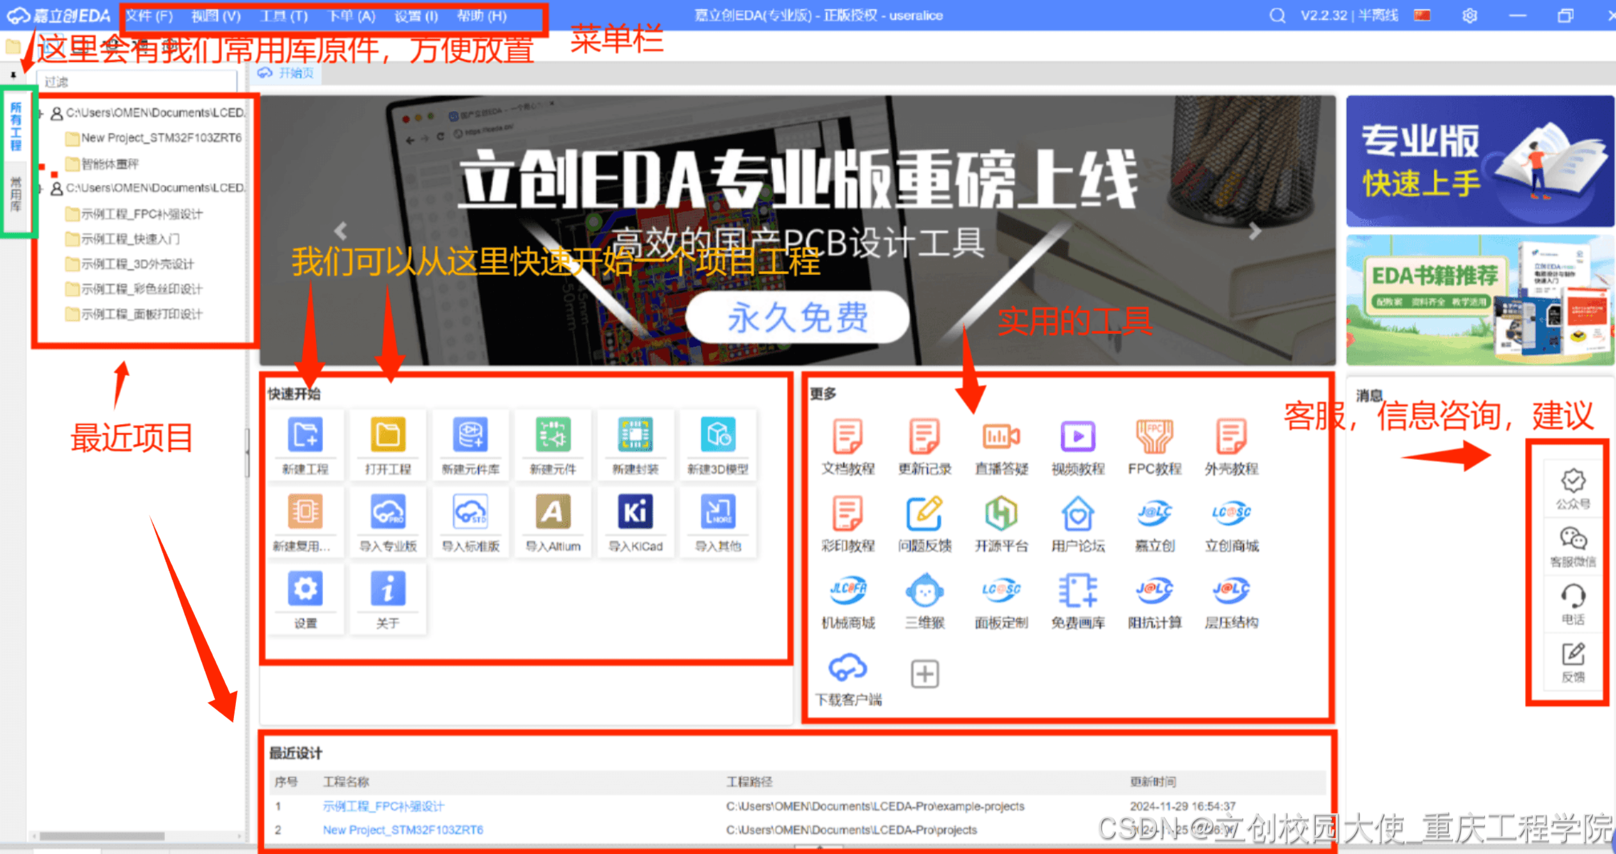Click the 过滤 filter input field
Viewport: 1616px width, 854px height.
click(137, 82)
